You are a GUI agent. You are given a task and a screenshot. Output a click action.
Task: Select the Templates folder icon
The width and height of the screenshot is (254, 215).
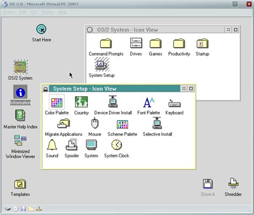(20, 184)
